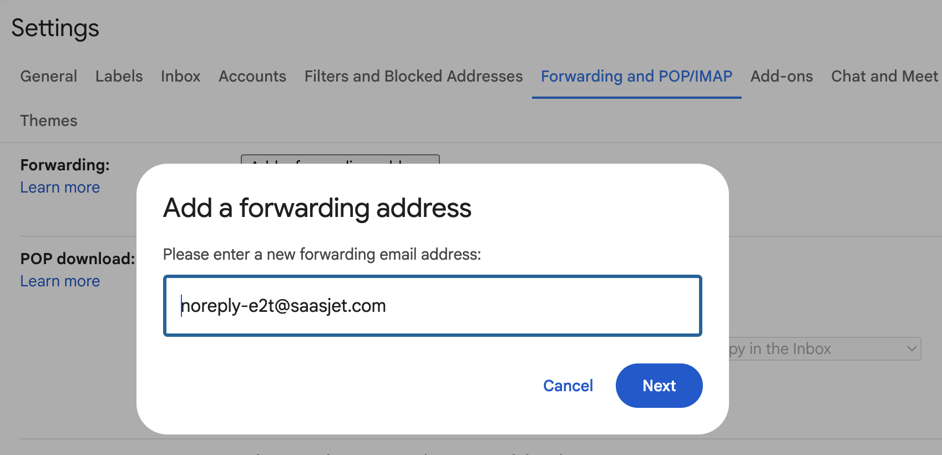942x455 pixels.
Task: Select Filters and Blocked Addresses tab
Action: [x=413, y=76]
